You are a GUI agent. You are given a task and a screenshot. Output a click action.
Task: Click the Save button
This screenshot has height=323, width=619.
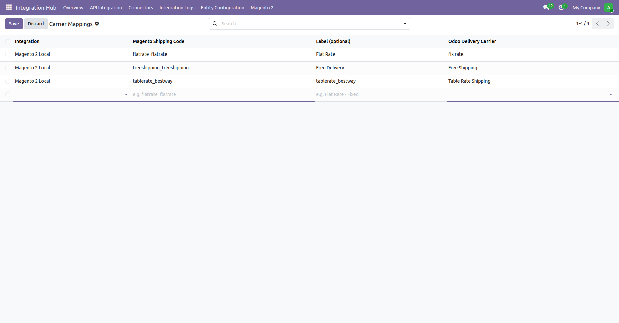click(x=14, y=24)
